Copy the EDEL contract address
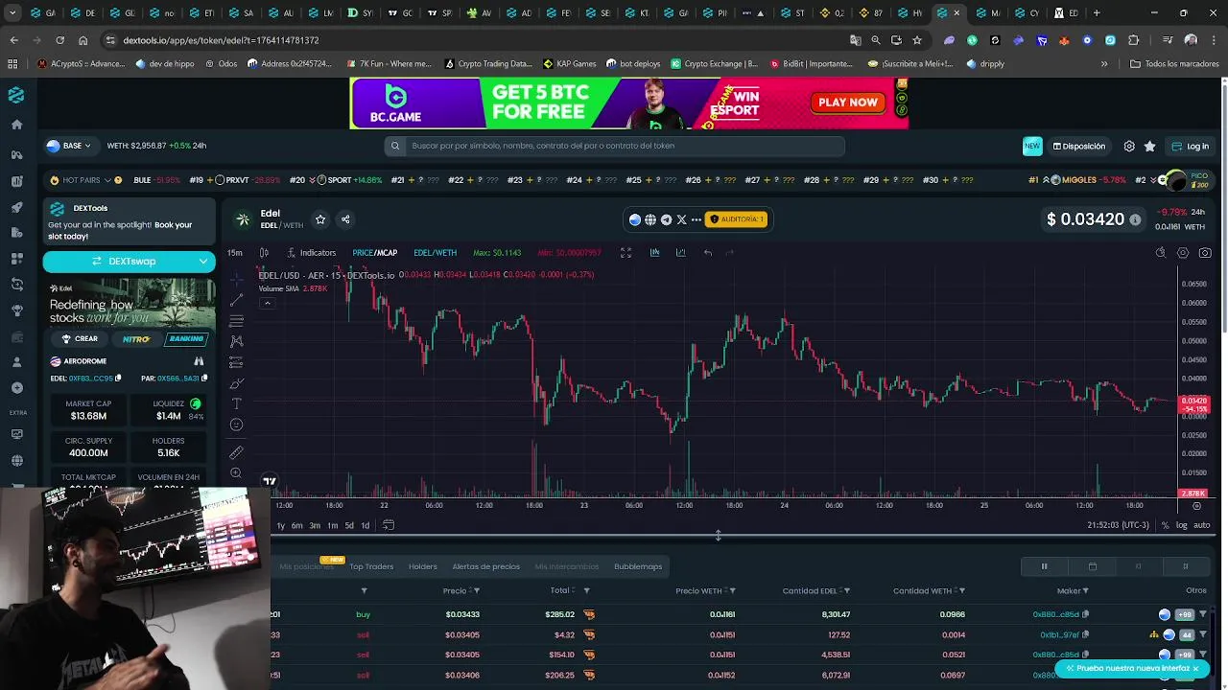 [x=119, y=379]
